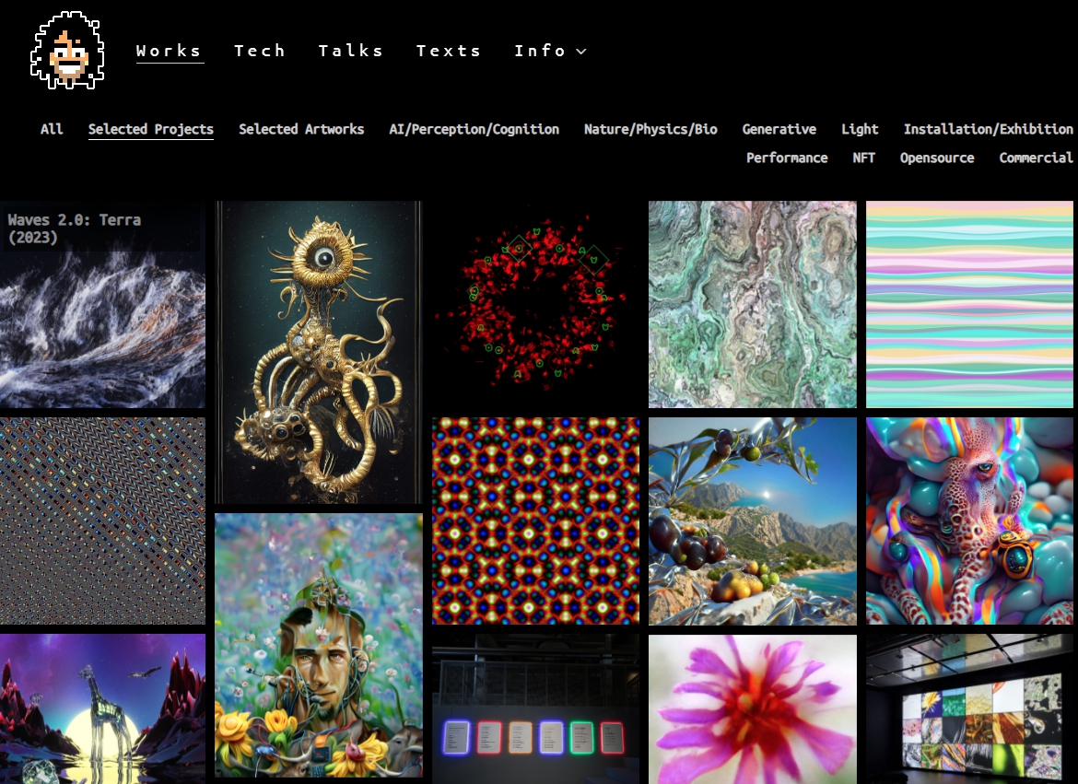Open Waves 2.0: Terra (2023) thumbnail
The image size is (1078, 784).
pos(102,305)
